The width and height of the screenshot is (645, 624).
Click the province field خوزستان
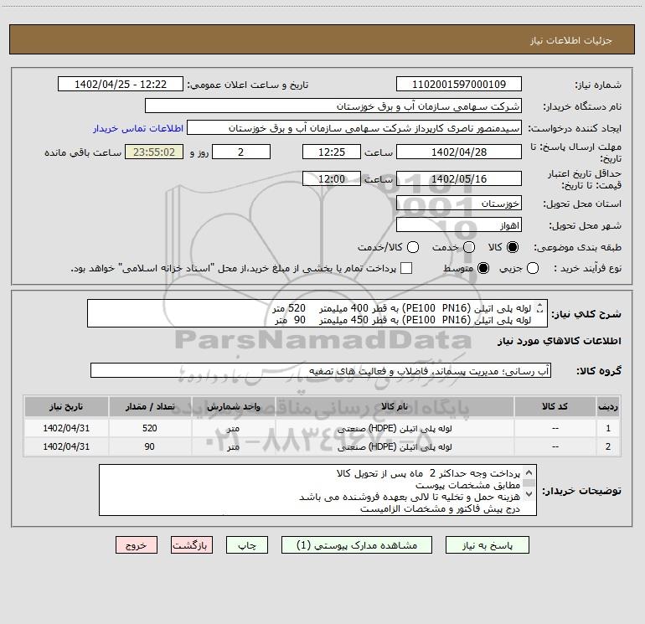[x=459, y=203]
